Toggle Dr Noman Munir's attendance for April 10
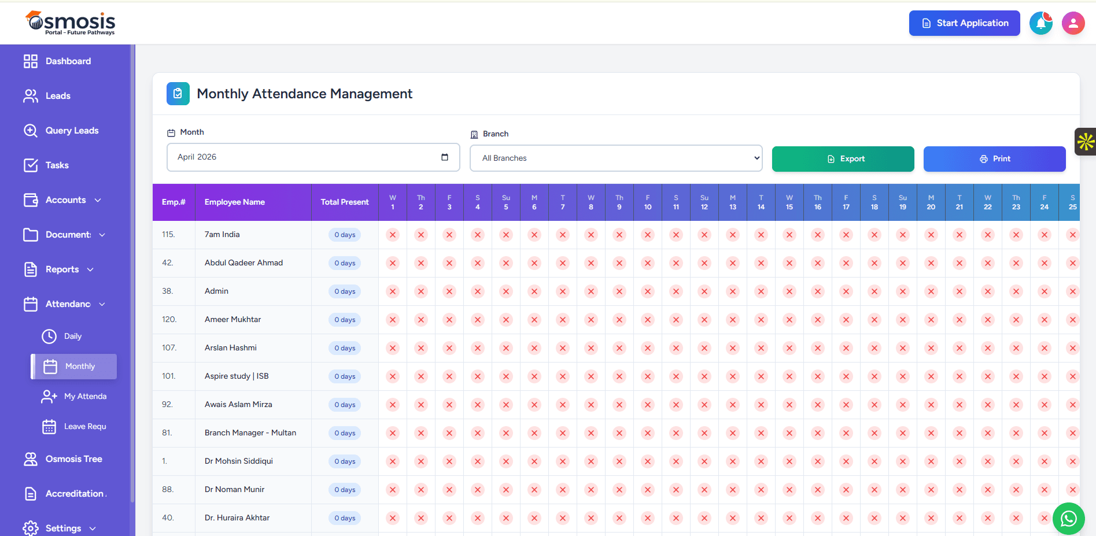This screenshot has height=536, width=1096. point(647,489)
